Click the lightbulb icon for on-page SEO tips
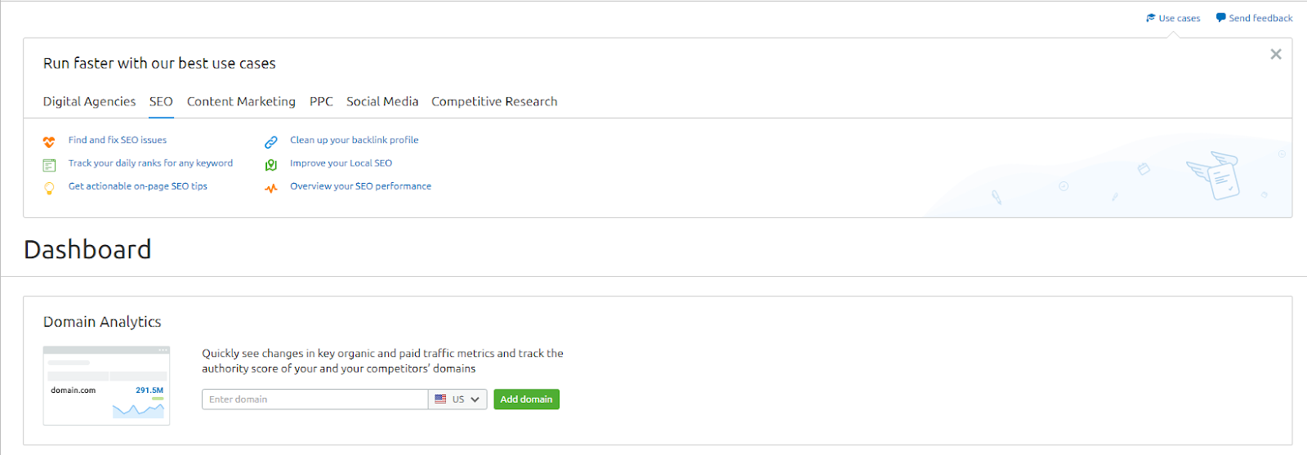 [x=49, y=188]
